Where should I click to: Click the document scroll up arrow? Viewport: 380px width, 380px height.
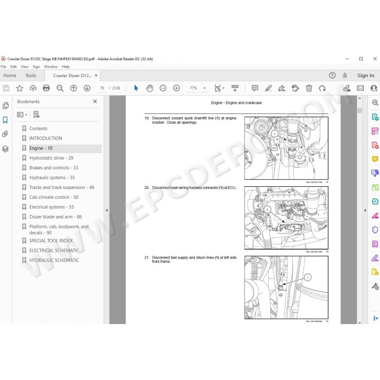click(359, 98)
